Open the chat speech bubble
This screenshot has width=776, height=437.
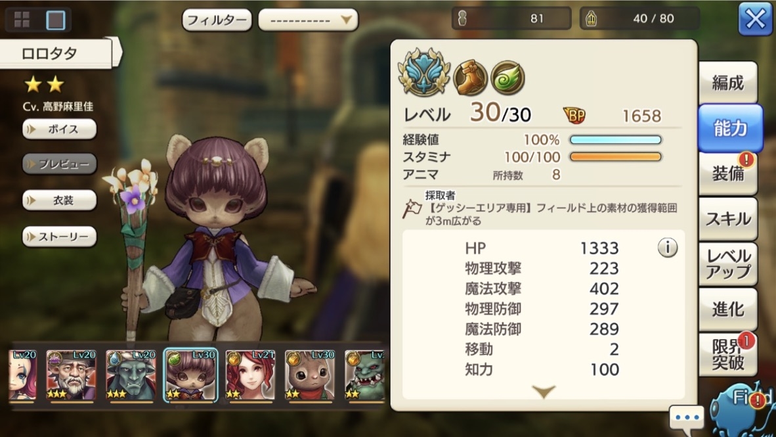[687, 417]
